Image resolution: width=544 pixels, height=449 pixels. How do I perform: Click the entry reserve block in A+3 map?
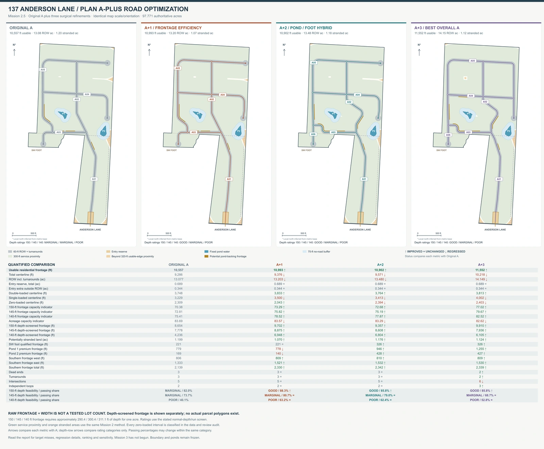click(x=495, y=218)
